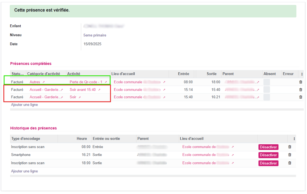Viewport: 307px width, 194px height.
Task: Delete the Perte de Qr-code presence row
Action: [301, 82]
